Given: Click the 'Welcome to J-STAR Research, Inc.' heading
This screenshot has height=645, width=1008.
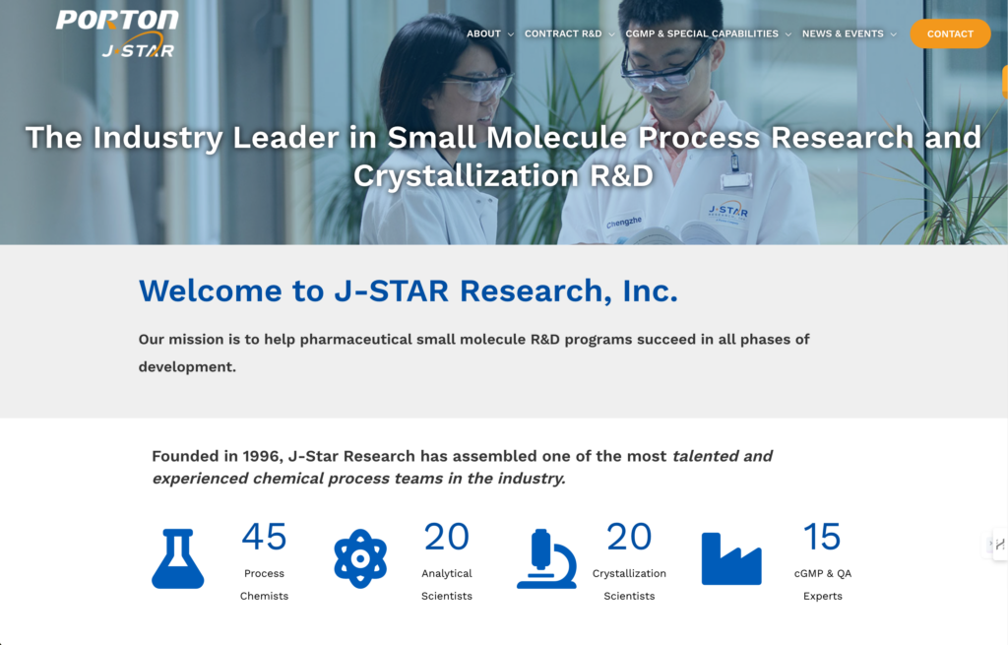Looking at the screenshot, I should click(409, 290).
